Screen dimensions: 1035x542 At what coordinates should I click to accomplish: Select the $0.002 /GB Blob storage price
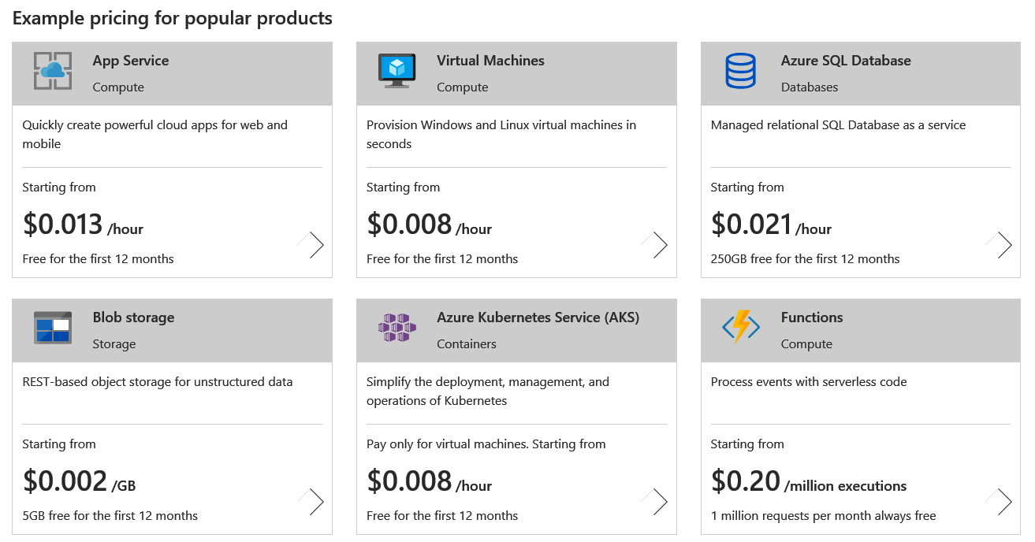(x=79, y=481)
